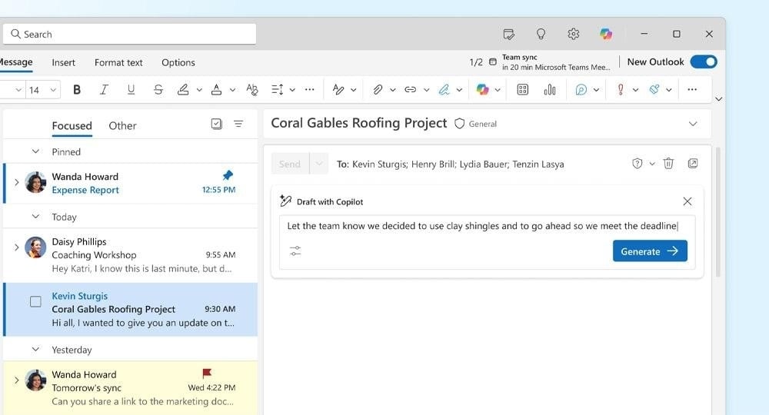Toggle select mode in message list
Viewport: 769px width, 415px height.
[216, 124]
